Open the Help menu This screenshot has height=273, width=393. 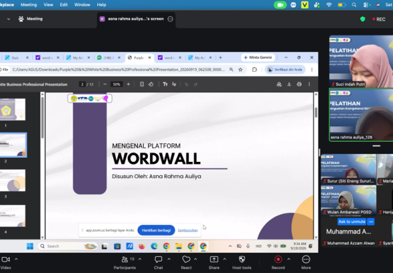click(x=101, y=5)
